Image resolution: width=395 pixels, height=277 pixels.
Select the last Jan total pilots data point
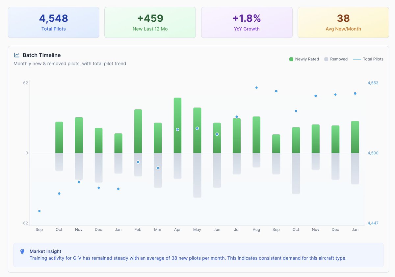(x=355, y=93)
